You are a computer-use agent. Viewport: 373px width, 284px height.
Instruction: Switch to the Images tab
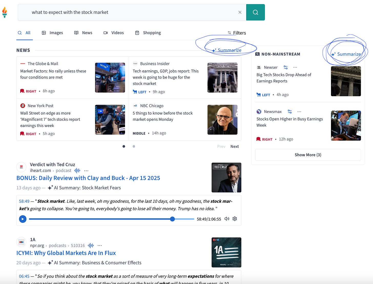(52, 33)
